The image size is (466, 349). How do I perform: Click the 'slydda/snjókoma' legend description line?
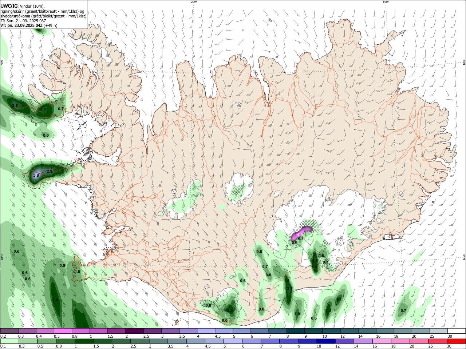tap(43, 16)
